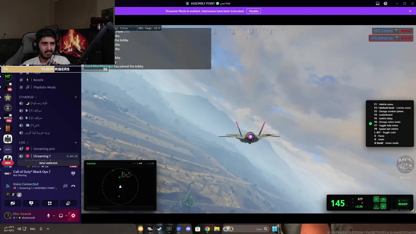The height and width of the screenshot is (234, 416).
Task: Show hidden tray icons chevron
Action: [48, 229]
